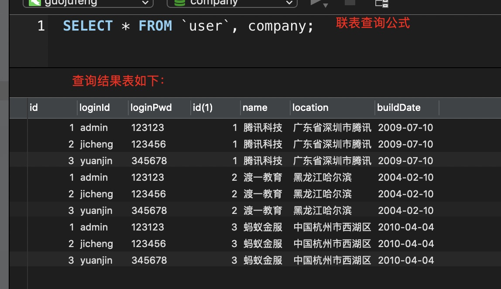Click 蚂蚁金服 name in the yuanjin row

263,261
